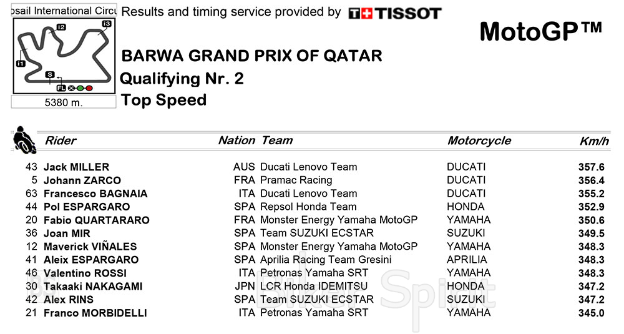The image size is (624, 334).
Task: Click the green light dot below track
Action: click(x=80, y=88)
